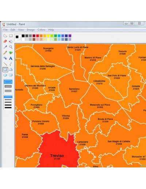Click the selected Rectangle shape tool

pos(5,69)
